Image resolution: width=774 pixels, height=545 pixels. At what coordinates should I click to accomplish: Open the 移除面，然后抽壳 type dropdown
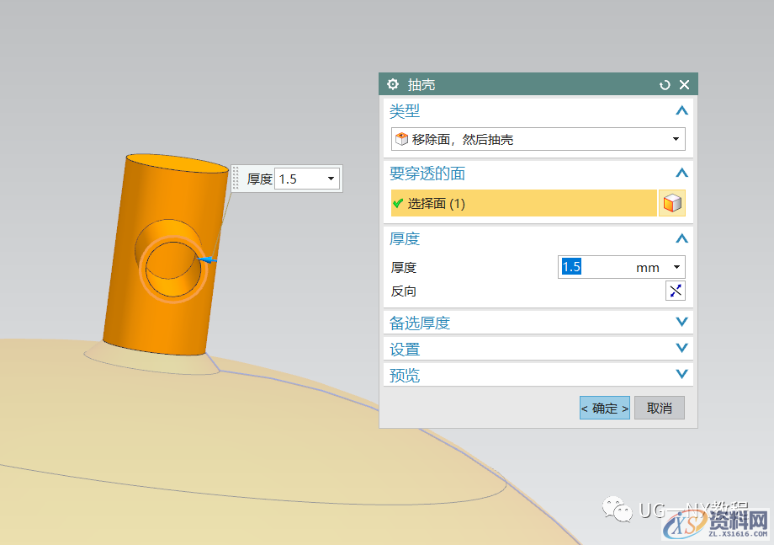(676, 139)
